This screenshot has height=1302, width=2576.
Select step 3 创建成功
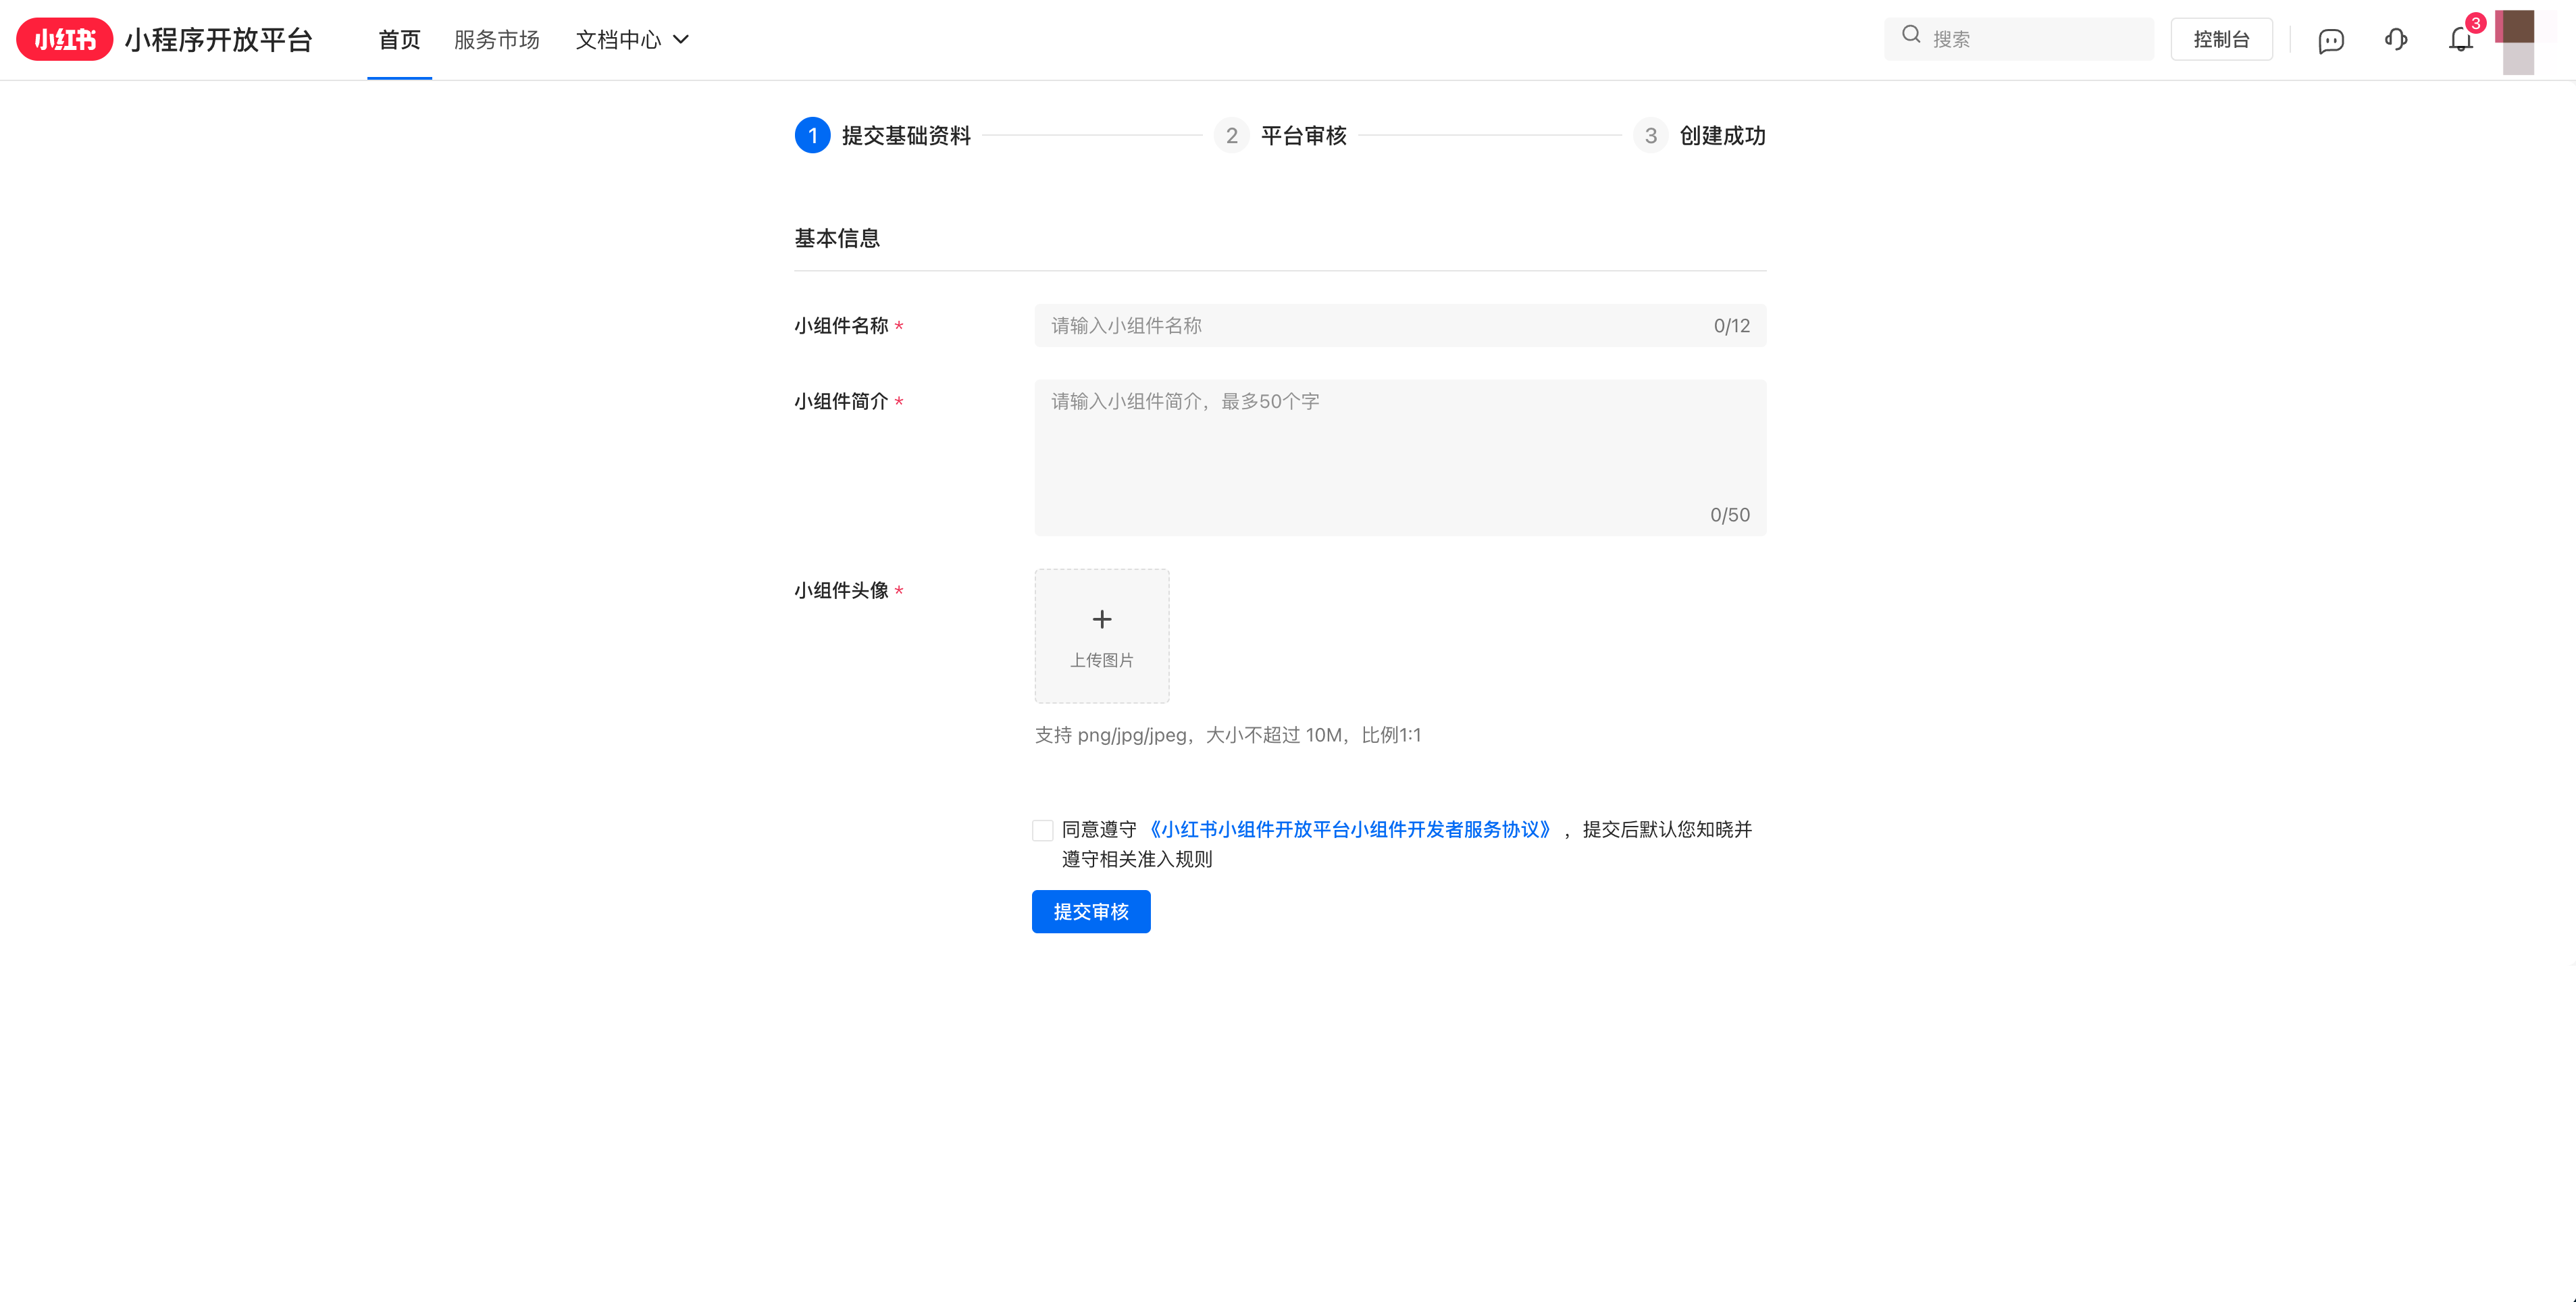click(1699, 135)
